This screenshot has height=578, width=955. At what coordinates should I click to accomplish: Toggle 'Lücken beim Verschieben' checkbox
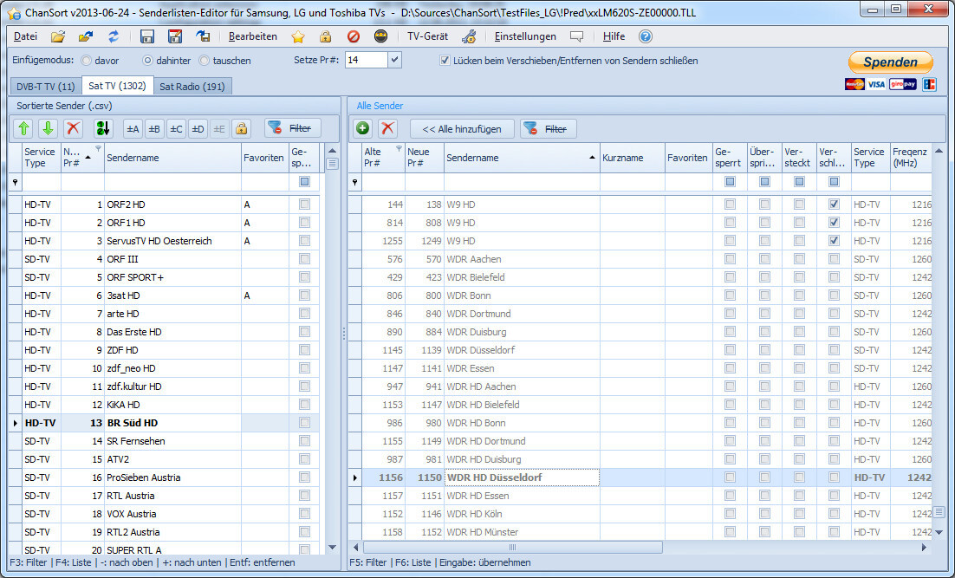click(445, 61)
